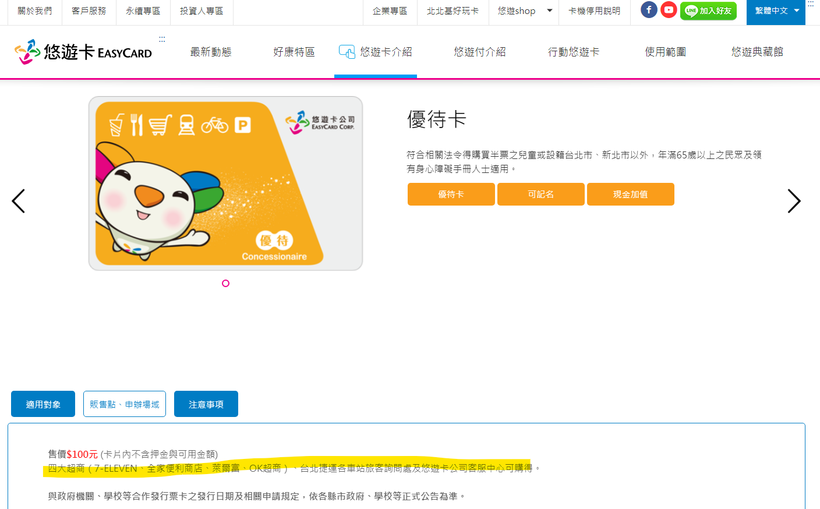The height and width of the screenshot is (509, 820).
Task: Click the Concessionaire card image
Action: [225, 183]
